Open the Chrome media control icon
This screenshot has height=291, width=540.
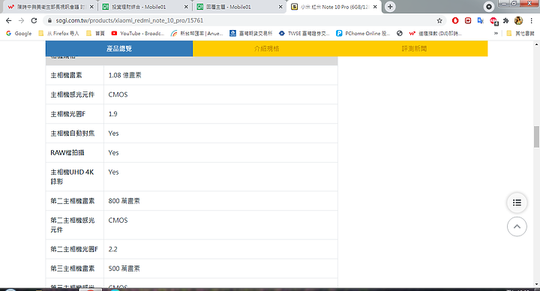coord(489,7)
